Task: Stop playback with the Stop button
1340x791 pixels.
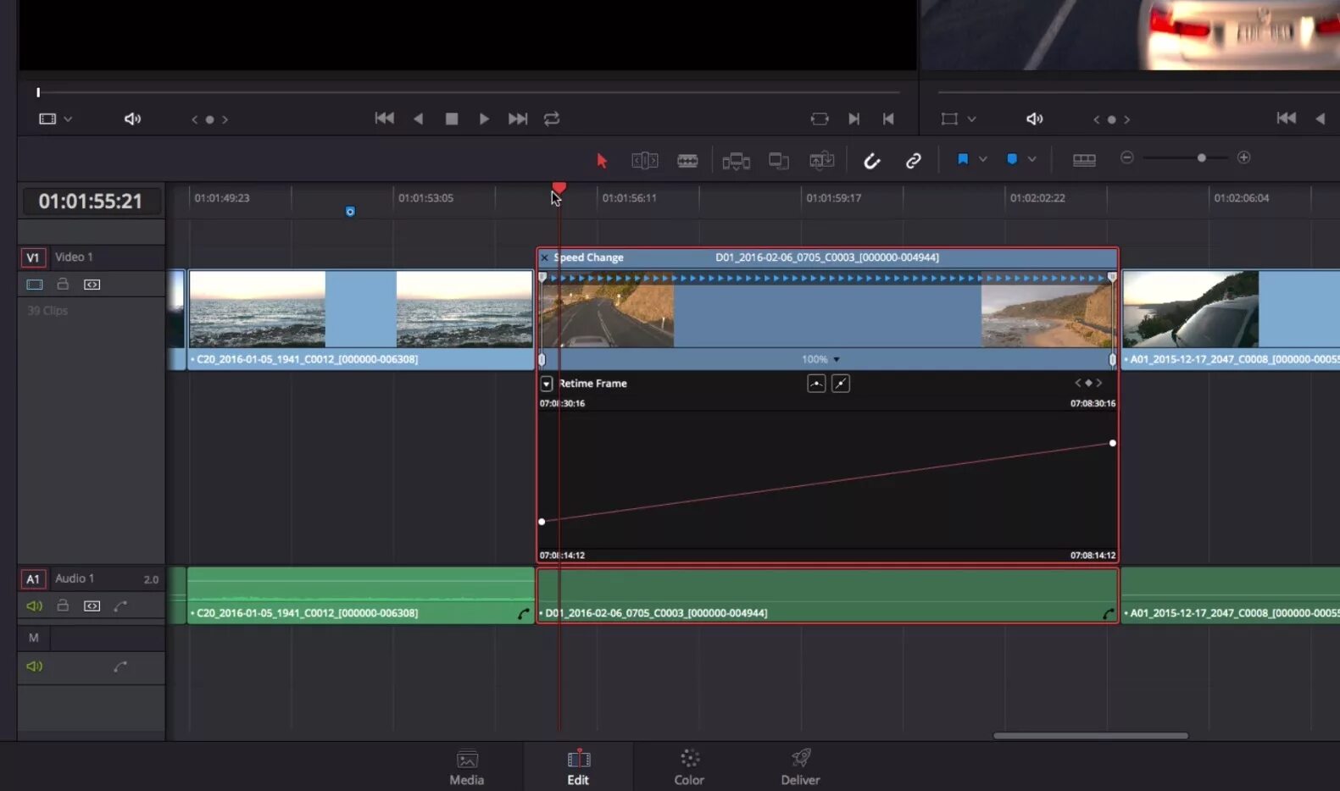Action: (452, 119)
